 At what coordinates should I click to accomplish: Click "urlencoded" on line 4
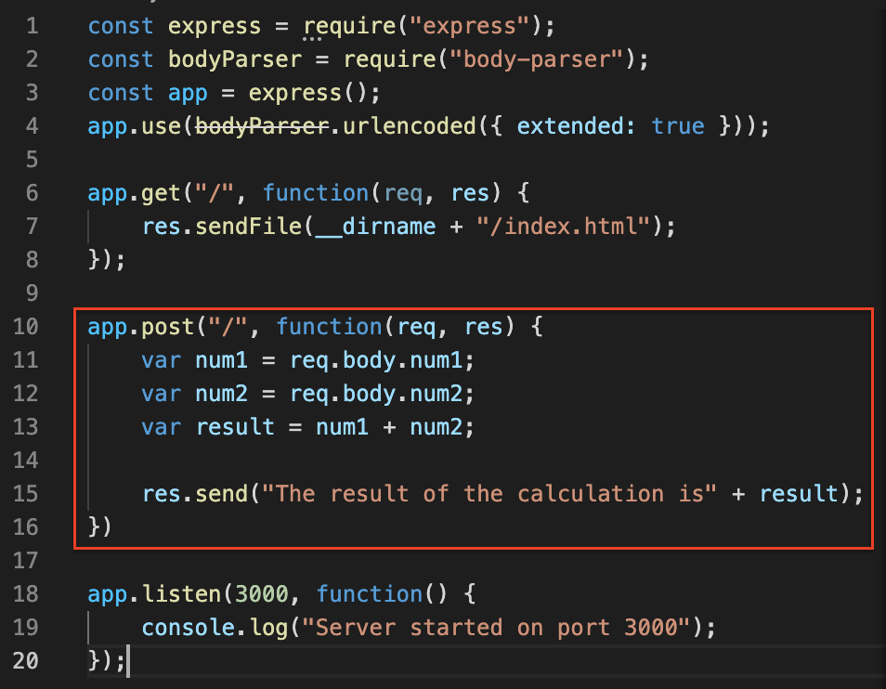point(409,126)
